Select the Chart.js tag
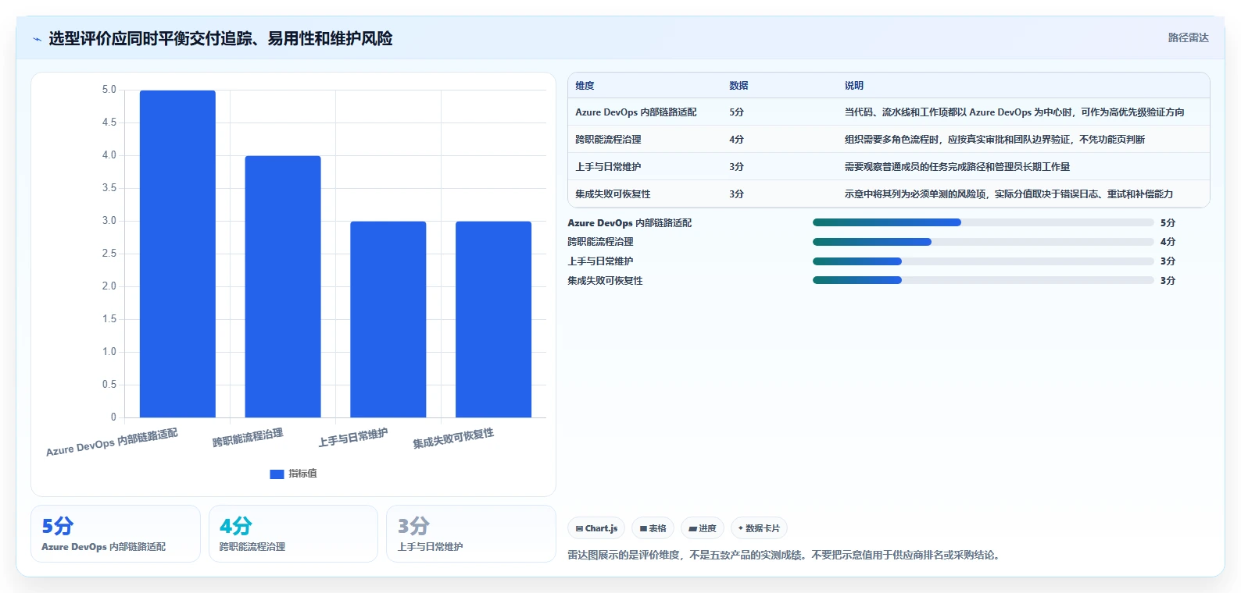 pos(596,528)
